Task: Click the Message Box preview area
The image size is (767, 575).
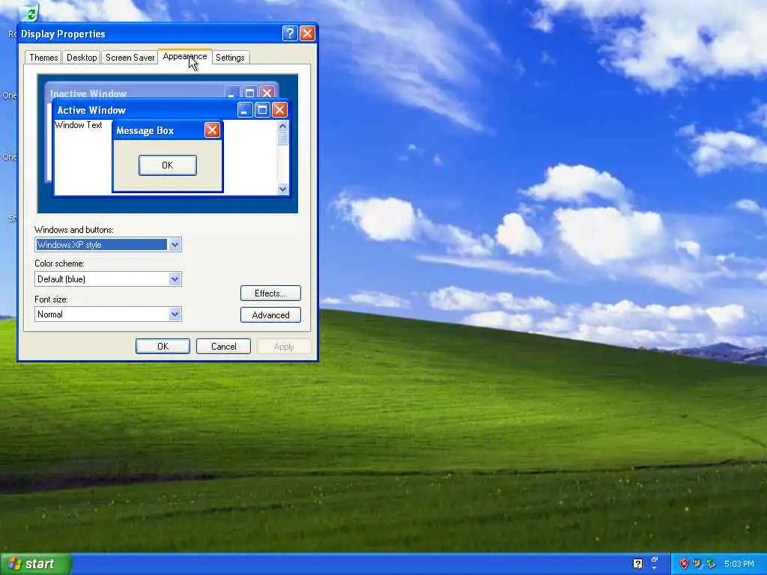Action: (168, 156)
